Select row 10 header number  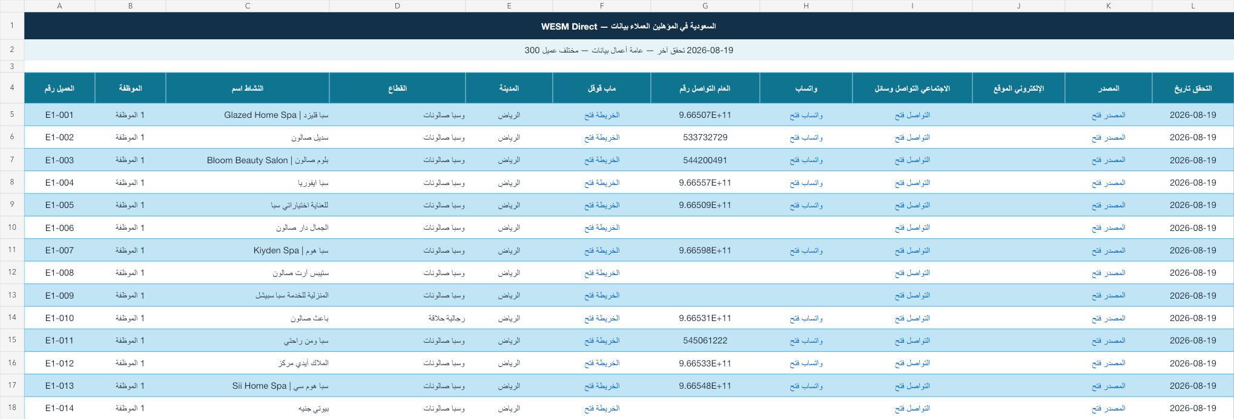point(12,227)
